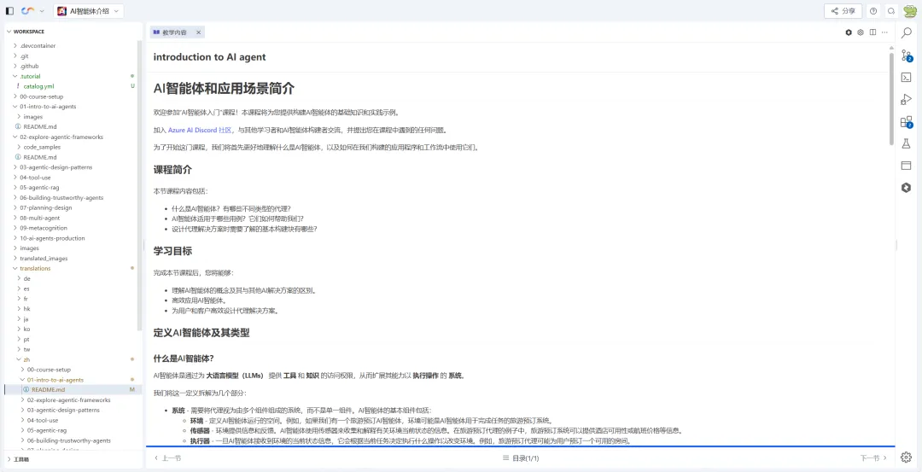The image size is (922, 472).
Task: Collapse the root 01-intro-to-ai-agents folder
Action: [48, 107]
